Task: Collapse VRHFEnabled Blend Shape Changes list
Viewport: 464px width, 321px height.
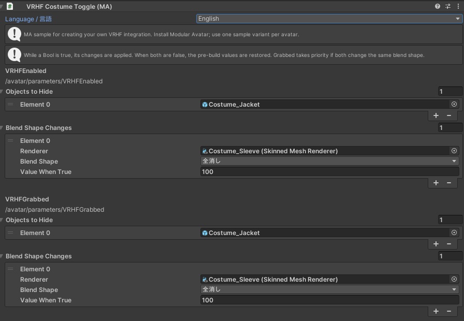Action: pos(2,127)
